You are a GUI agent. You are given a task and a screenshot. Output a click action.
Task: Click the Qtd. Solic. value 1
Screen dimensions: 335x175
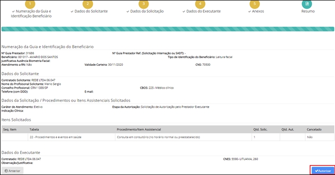[x=254, y=137]
